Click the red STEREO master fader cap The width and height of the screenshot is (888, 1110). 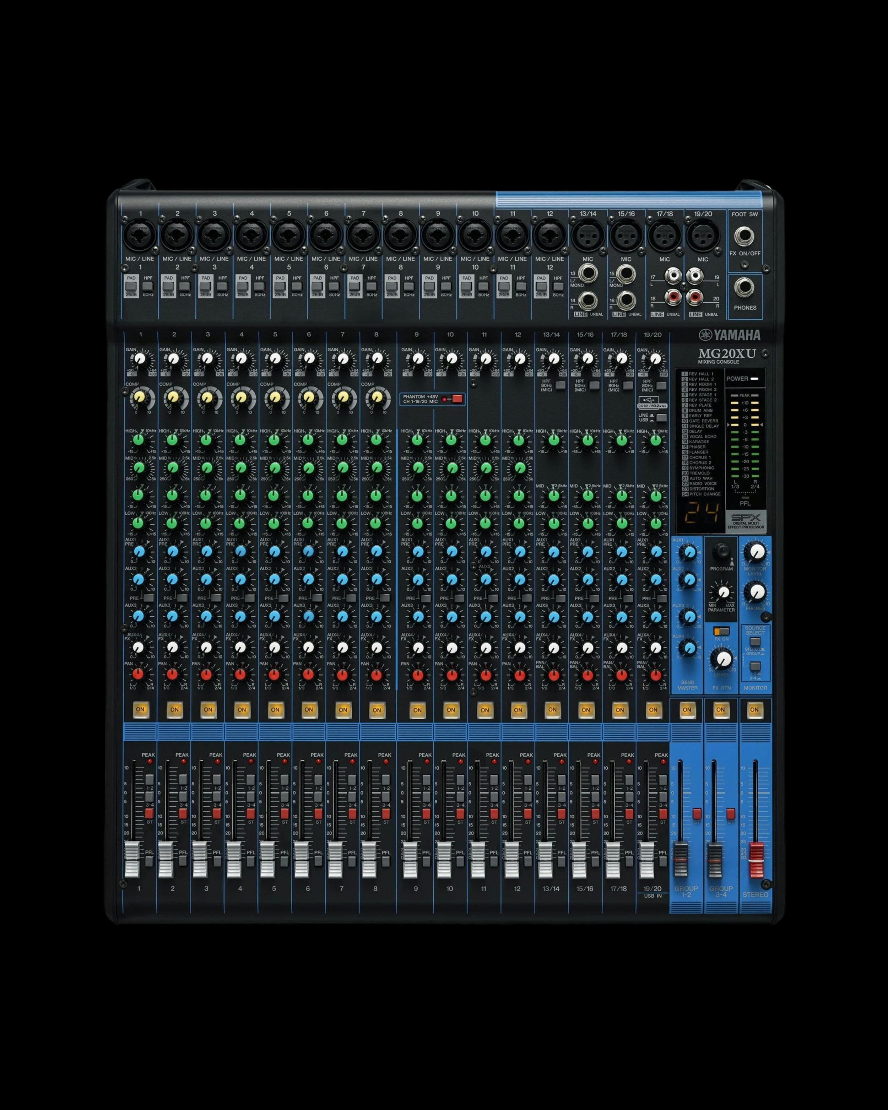[x=756, y=860]
